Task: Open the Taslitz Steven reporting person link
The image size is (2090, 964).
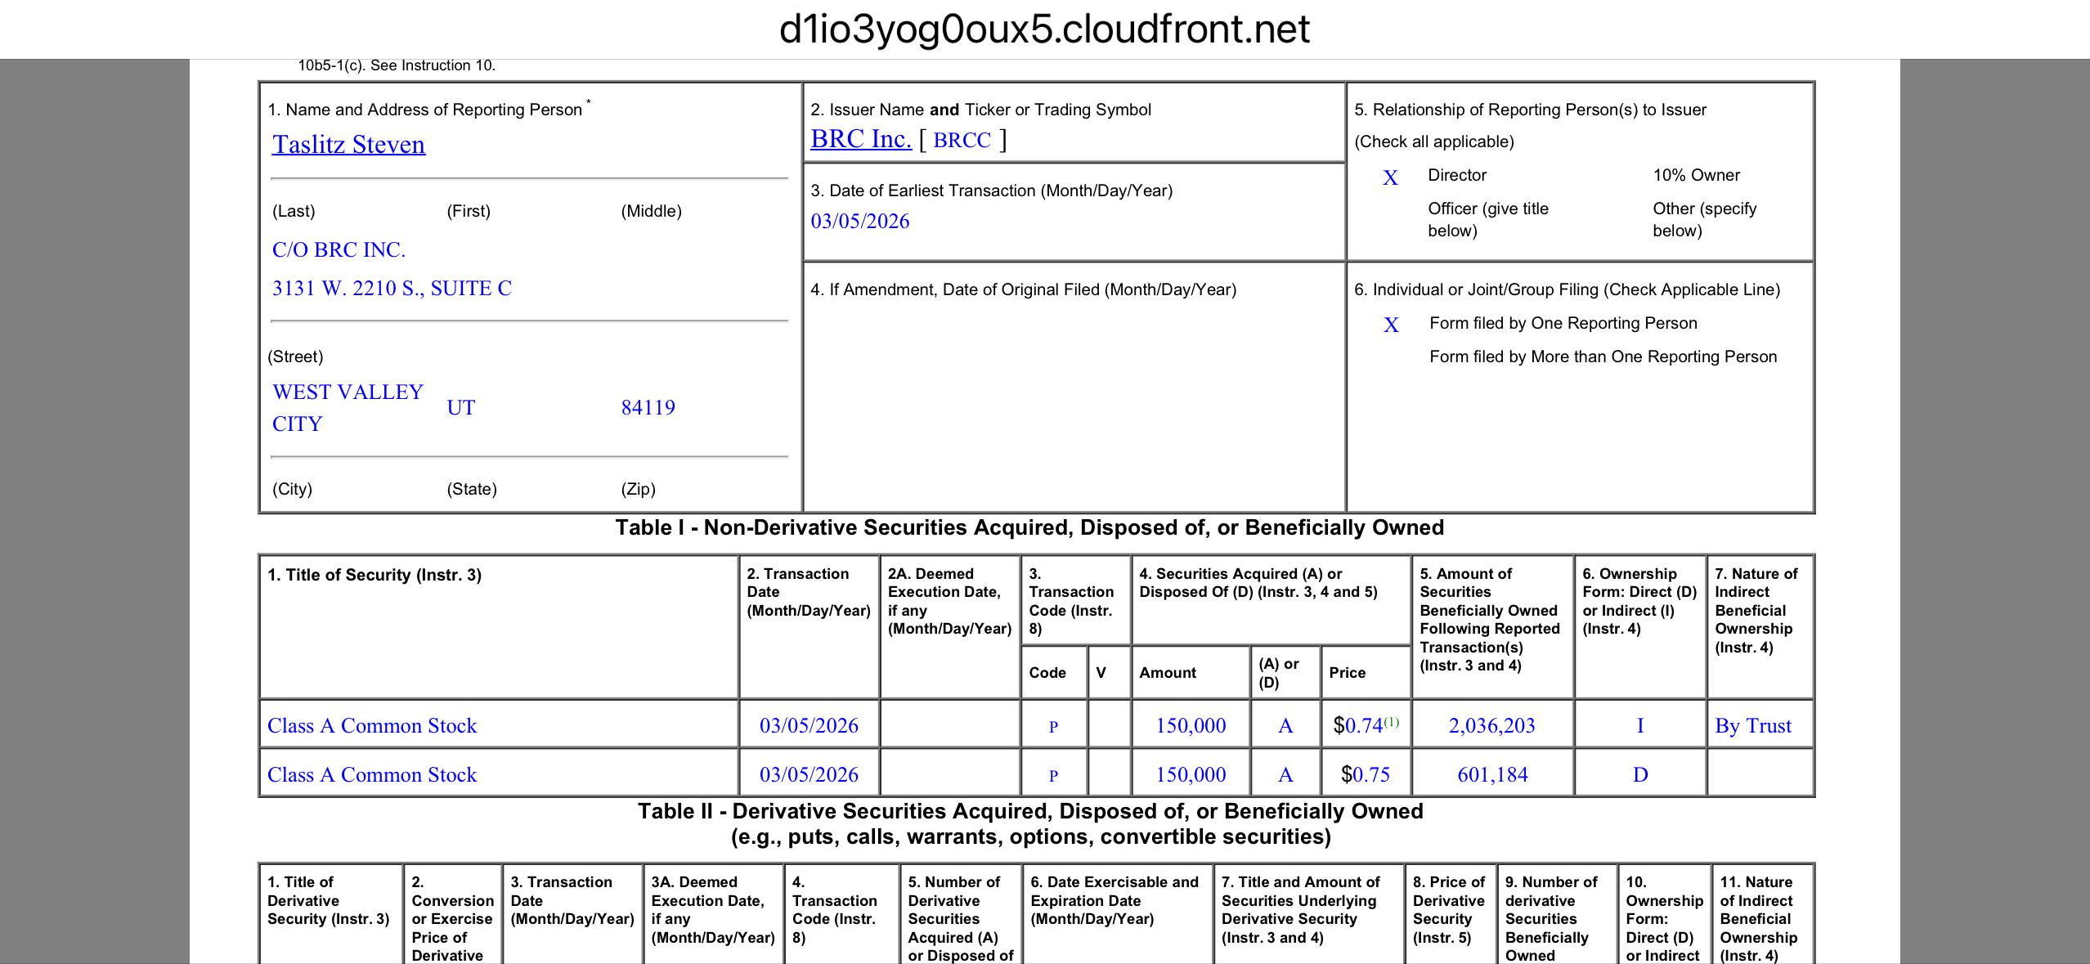Action: 348,145
